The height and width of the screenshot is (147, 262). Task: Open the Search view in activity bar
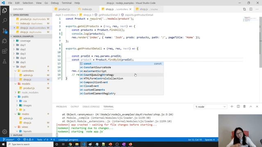pyautogui.click(x=5, y=20)
